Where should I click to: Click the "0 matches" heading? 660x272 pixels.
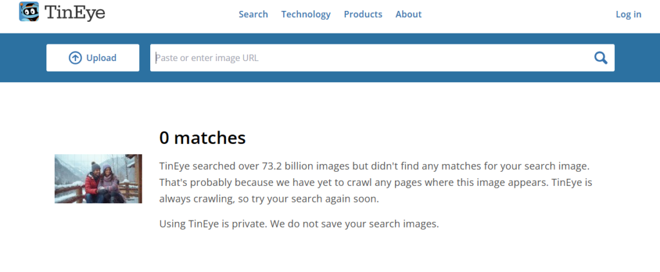pos(202,138)
